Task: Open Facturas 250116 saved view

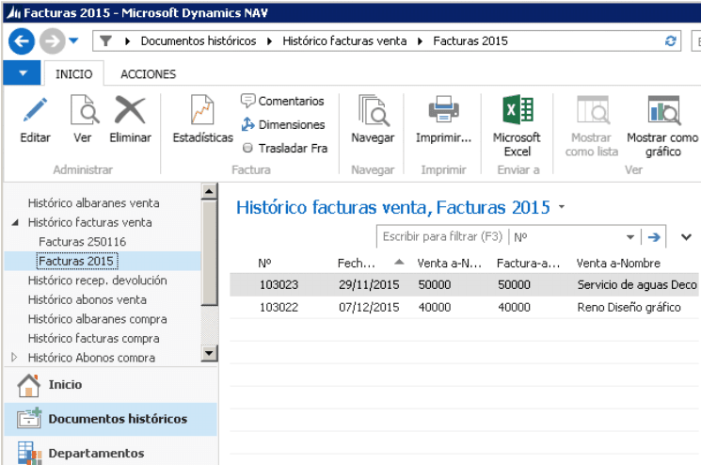Action: tap(82, 241)
